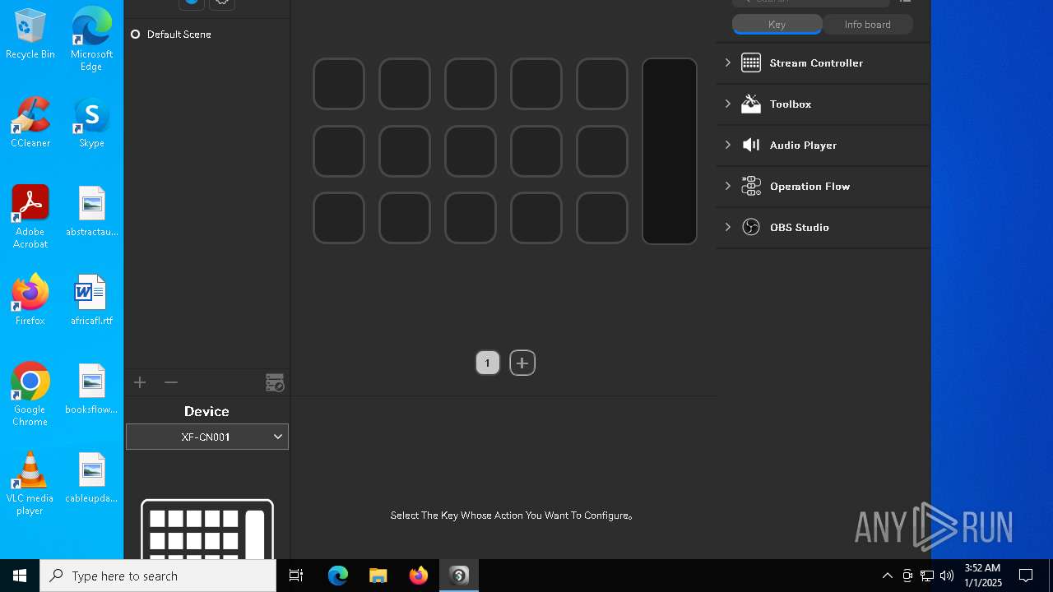The width and height of the screenshot is (1053, 592).
Task: Select the top-left key slot in grid
Action: point(339,84)
